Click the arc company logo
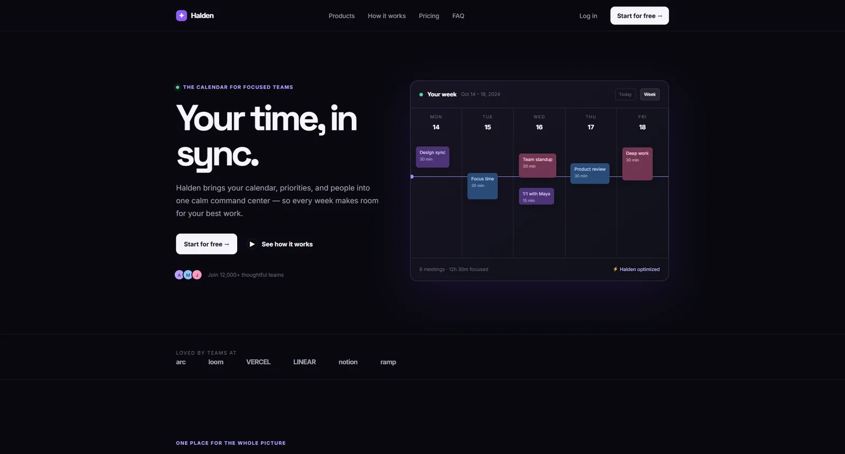 [181, 362]
